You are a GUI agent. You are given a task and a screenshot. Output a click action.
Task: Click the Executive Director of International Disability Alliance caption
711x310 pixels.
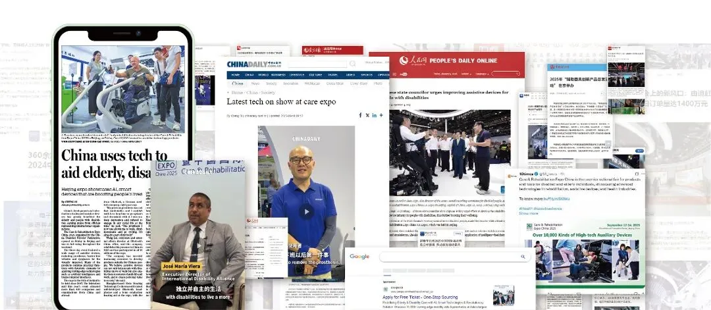click(197, 277)
